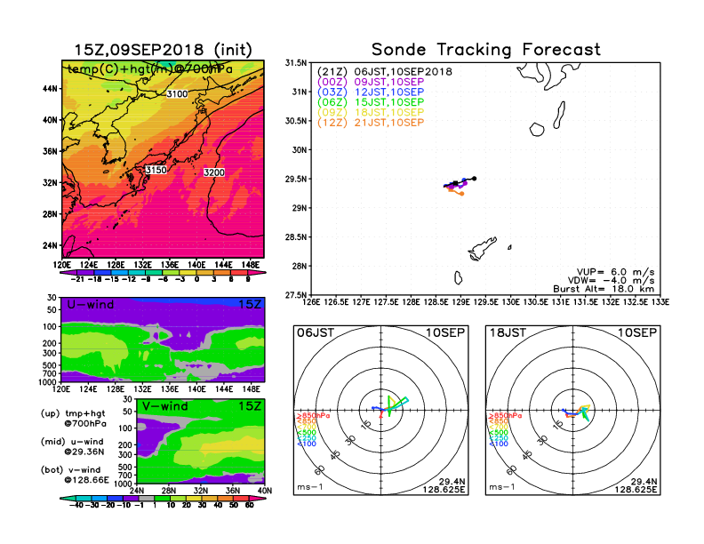Select legend entry '(00Z) 09JST,10SEP'
704x544 pixels.
click(x=371, y=82)
